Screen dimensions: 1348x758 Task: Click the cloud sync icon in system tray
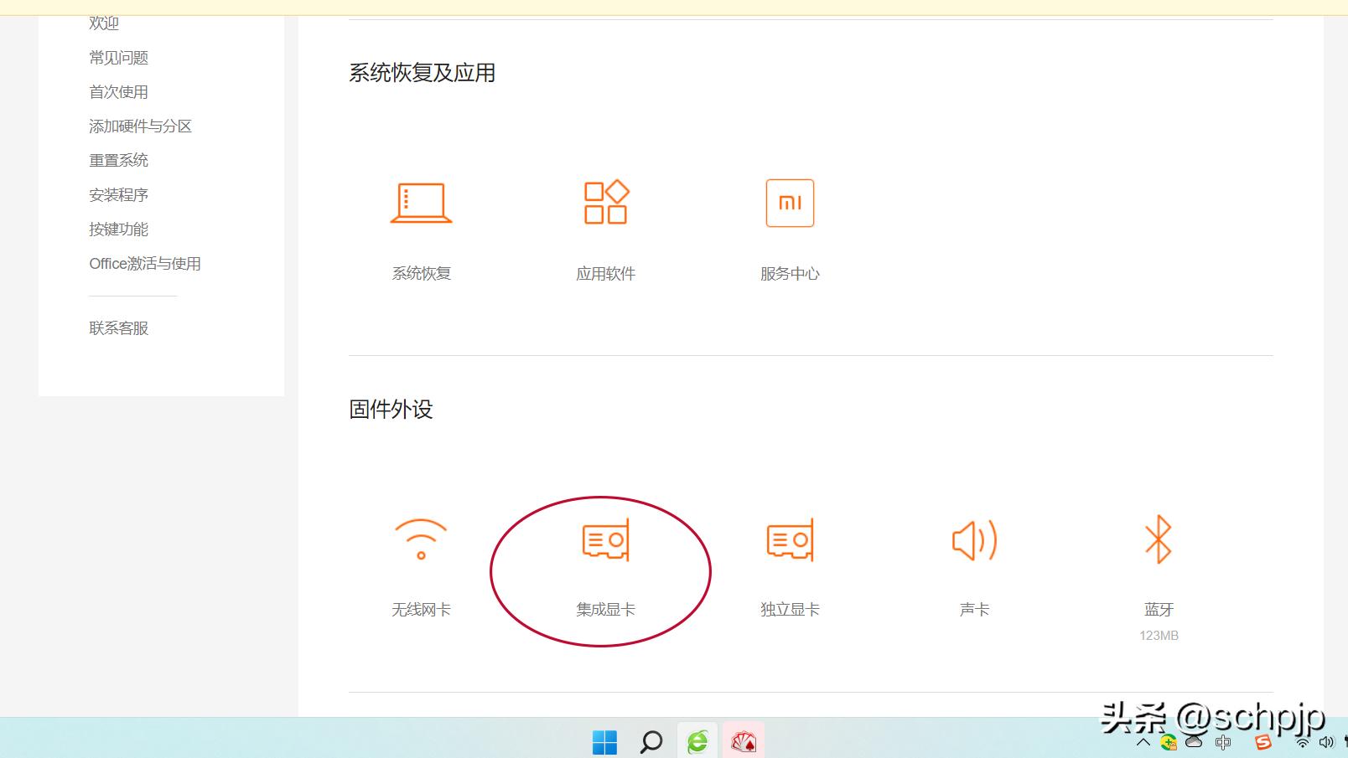click(1193, 743)
